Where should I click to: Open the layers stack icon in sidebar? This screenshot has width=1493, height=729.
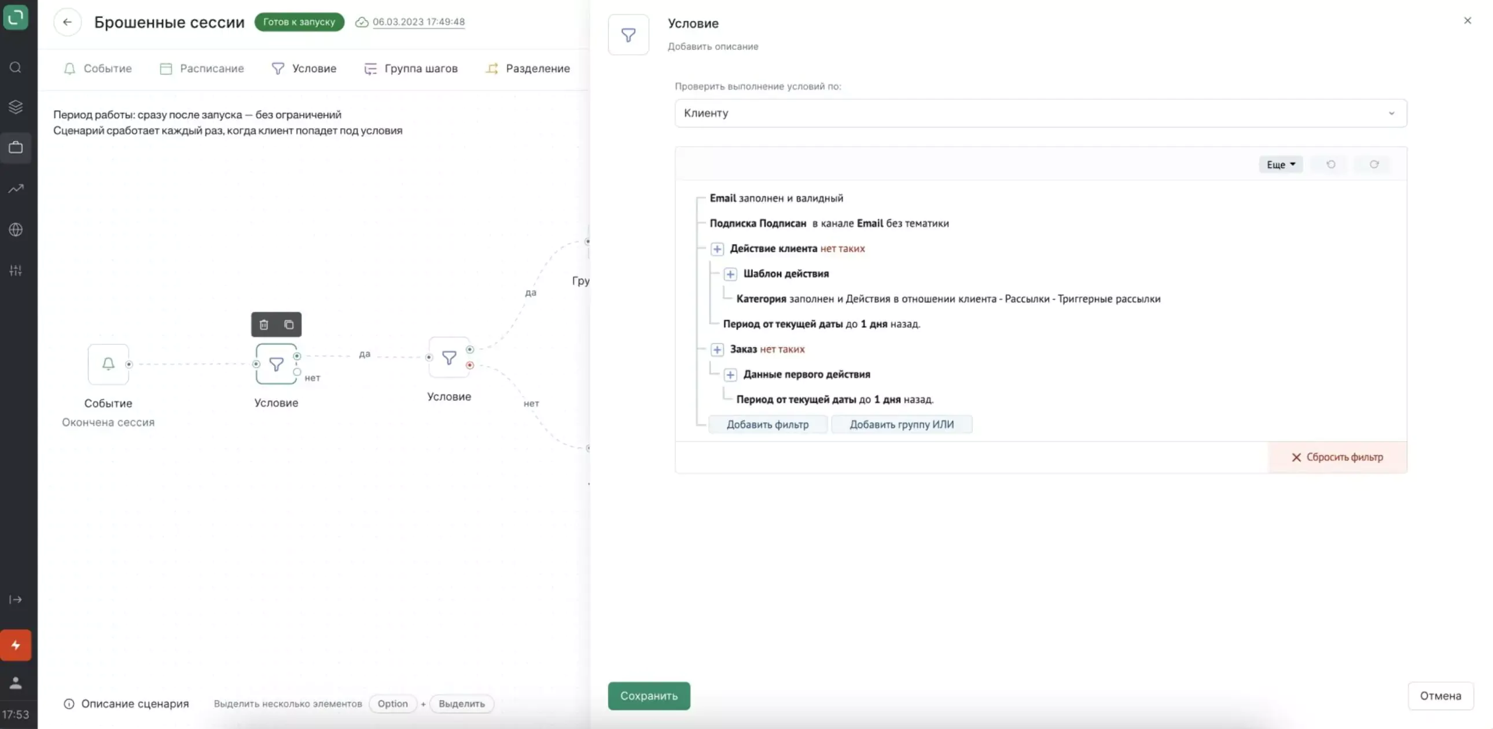coord(16,107)
